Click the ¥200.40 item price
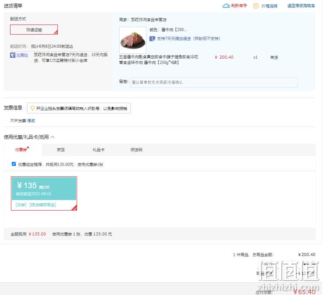The height and width of the screenshot is (295, 323). pyautogui.click(x=224, y=57)
